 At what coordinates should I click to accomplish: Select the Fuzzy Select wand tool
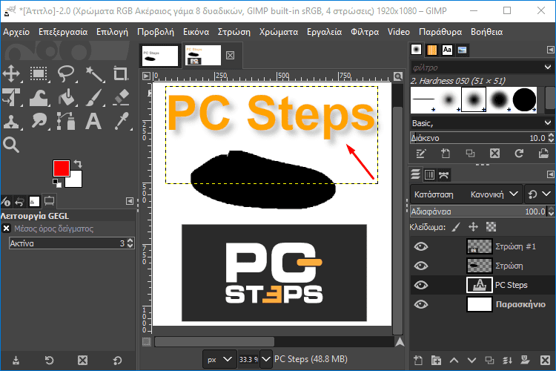point(95,74)
